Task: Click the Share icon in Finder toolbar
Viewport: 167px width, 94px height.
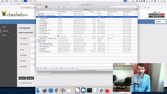Action: pos(72,7)
